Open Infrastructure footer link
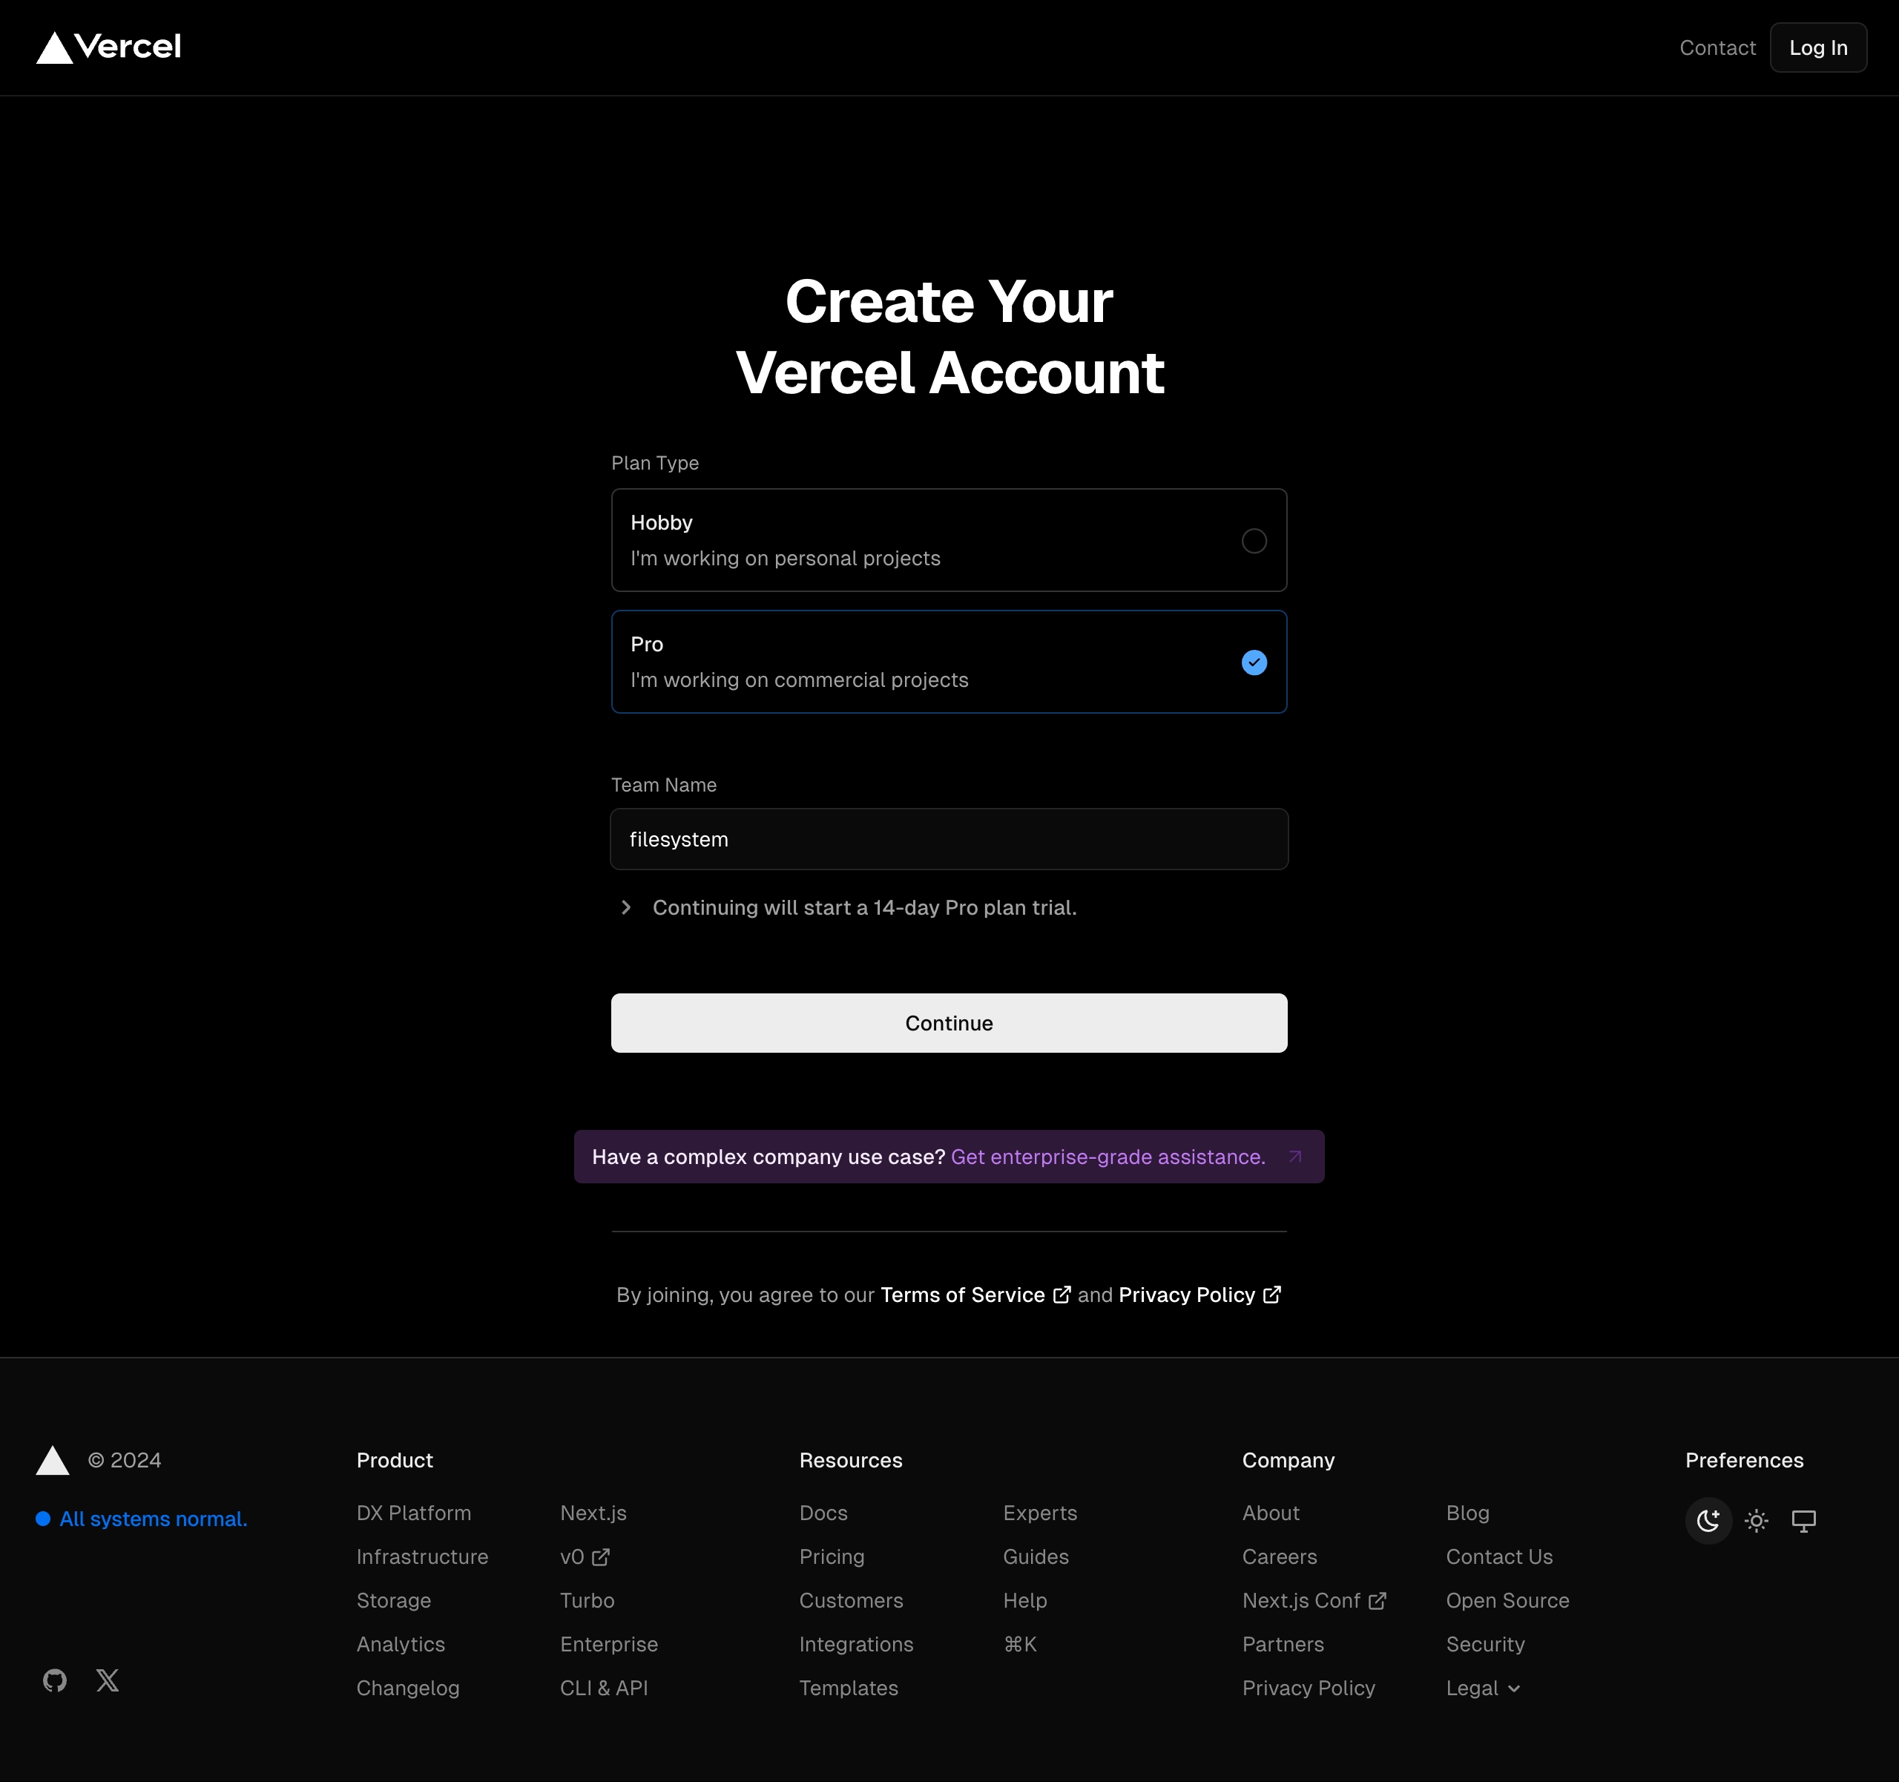1899x1782 pixels. pos(422,1557)
